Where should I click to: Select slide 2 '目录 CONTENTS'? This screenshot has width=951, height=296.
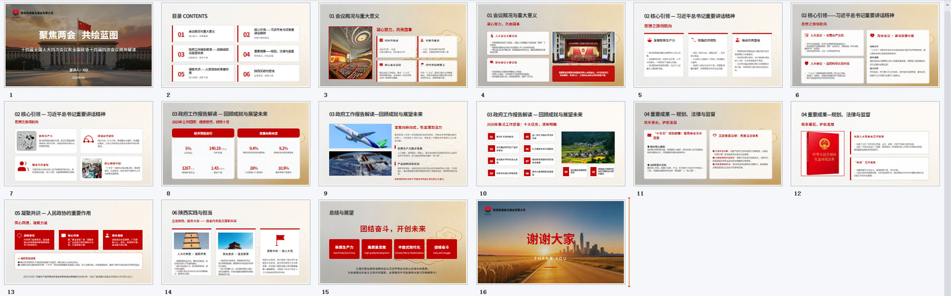236,45
